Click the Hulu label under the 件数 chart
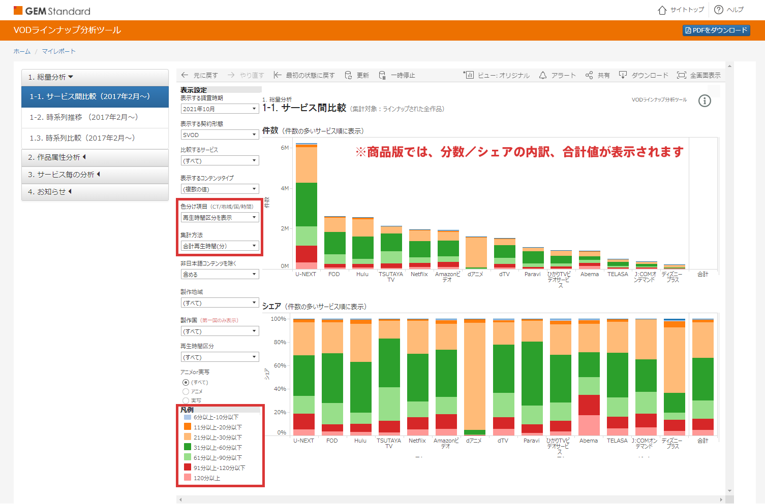 362,274
